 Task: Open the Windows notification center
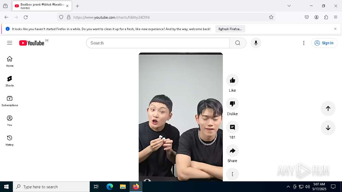(x=333, y=187)
